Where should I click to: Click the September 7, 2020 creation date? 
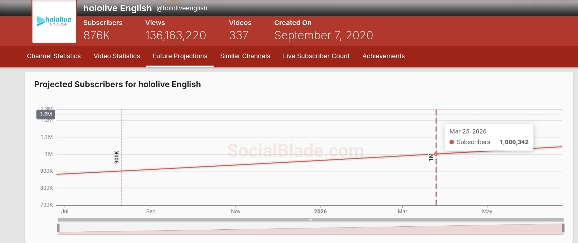point(323,35)
